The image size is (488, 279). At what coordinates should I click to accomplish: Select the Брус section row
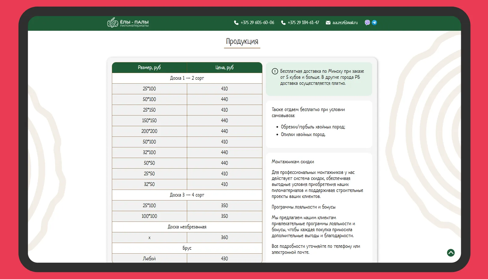(x=187, y=248)
